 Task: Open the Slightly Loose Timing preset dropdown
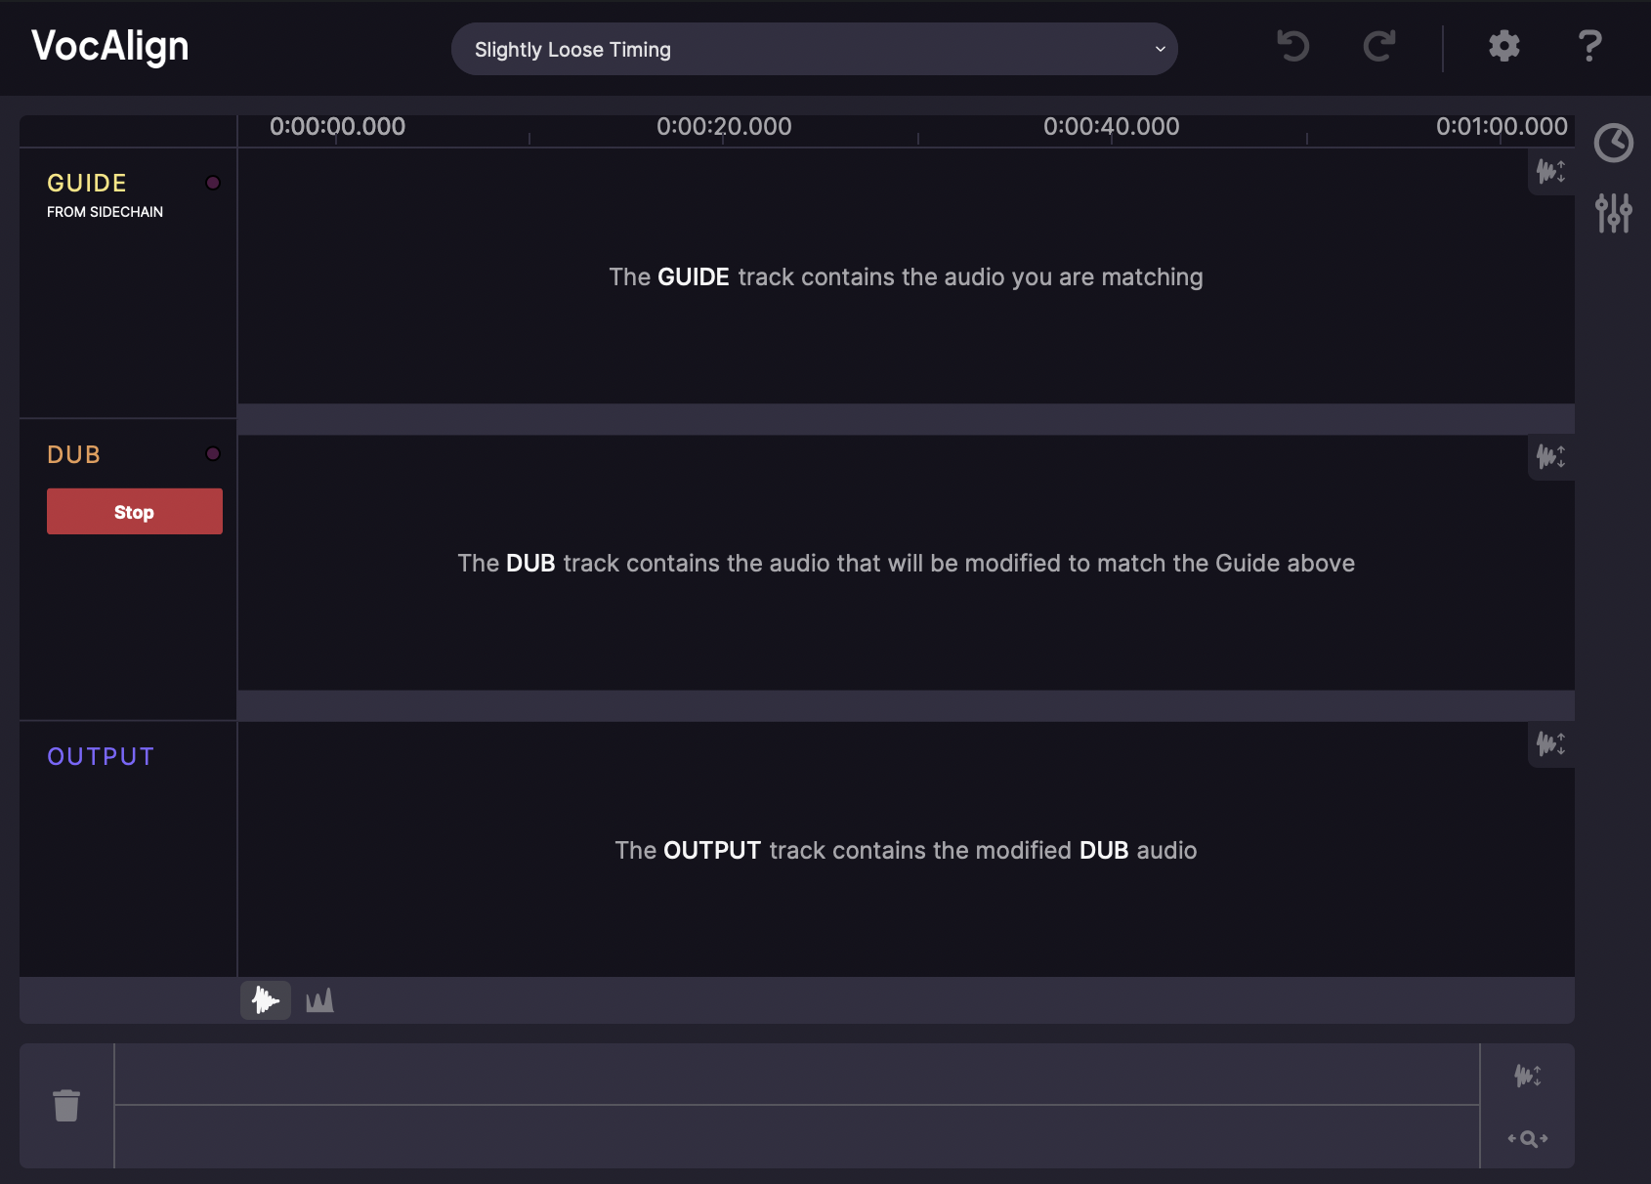coord(814,49)
